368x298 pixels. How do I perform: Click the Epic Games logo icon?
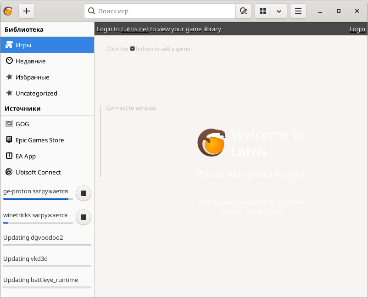coord(9,140)
